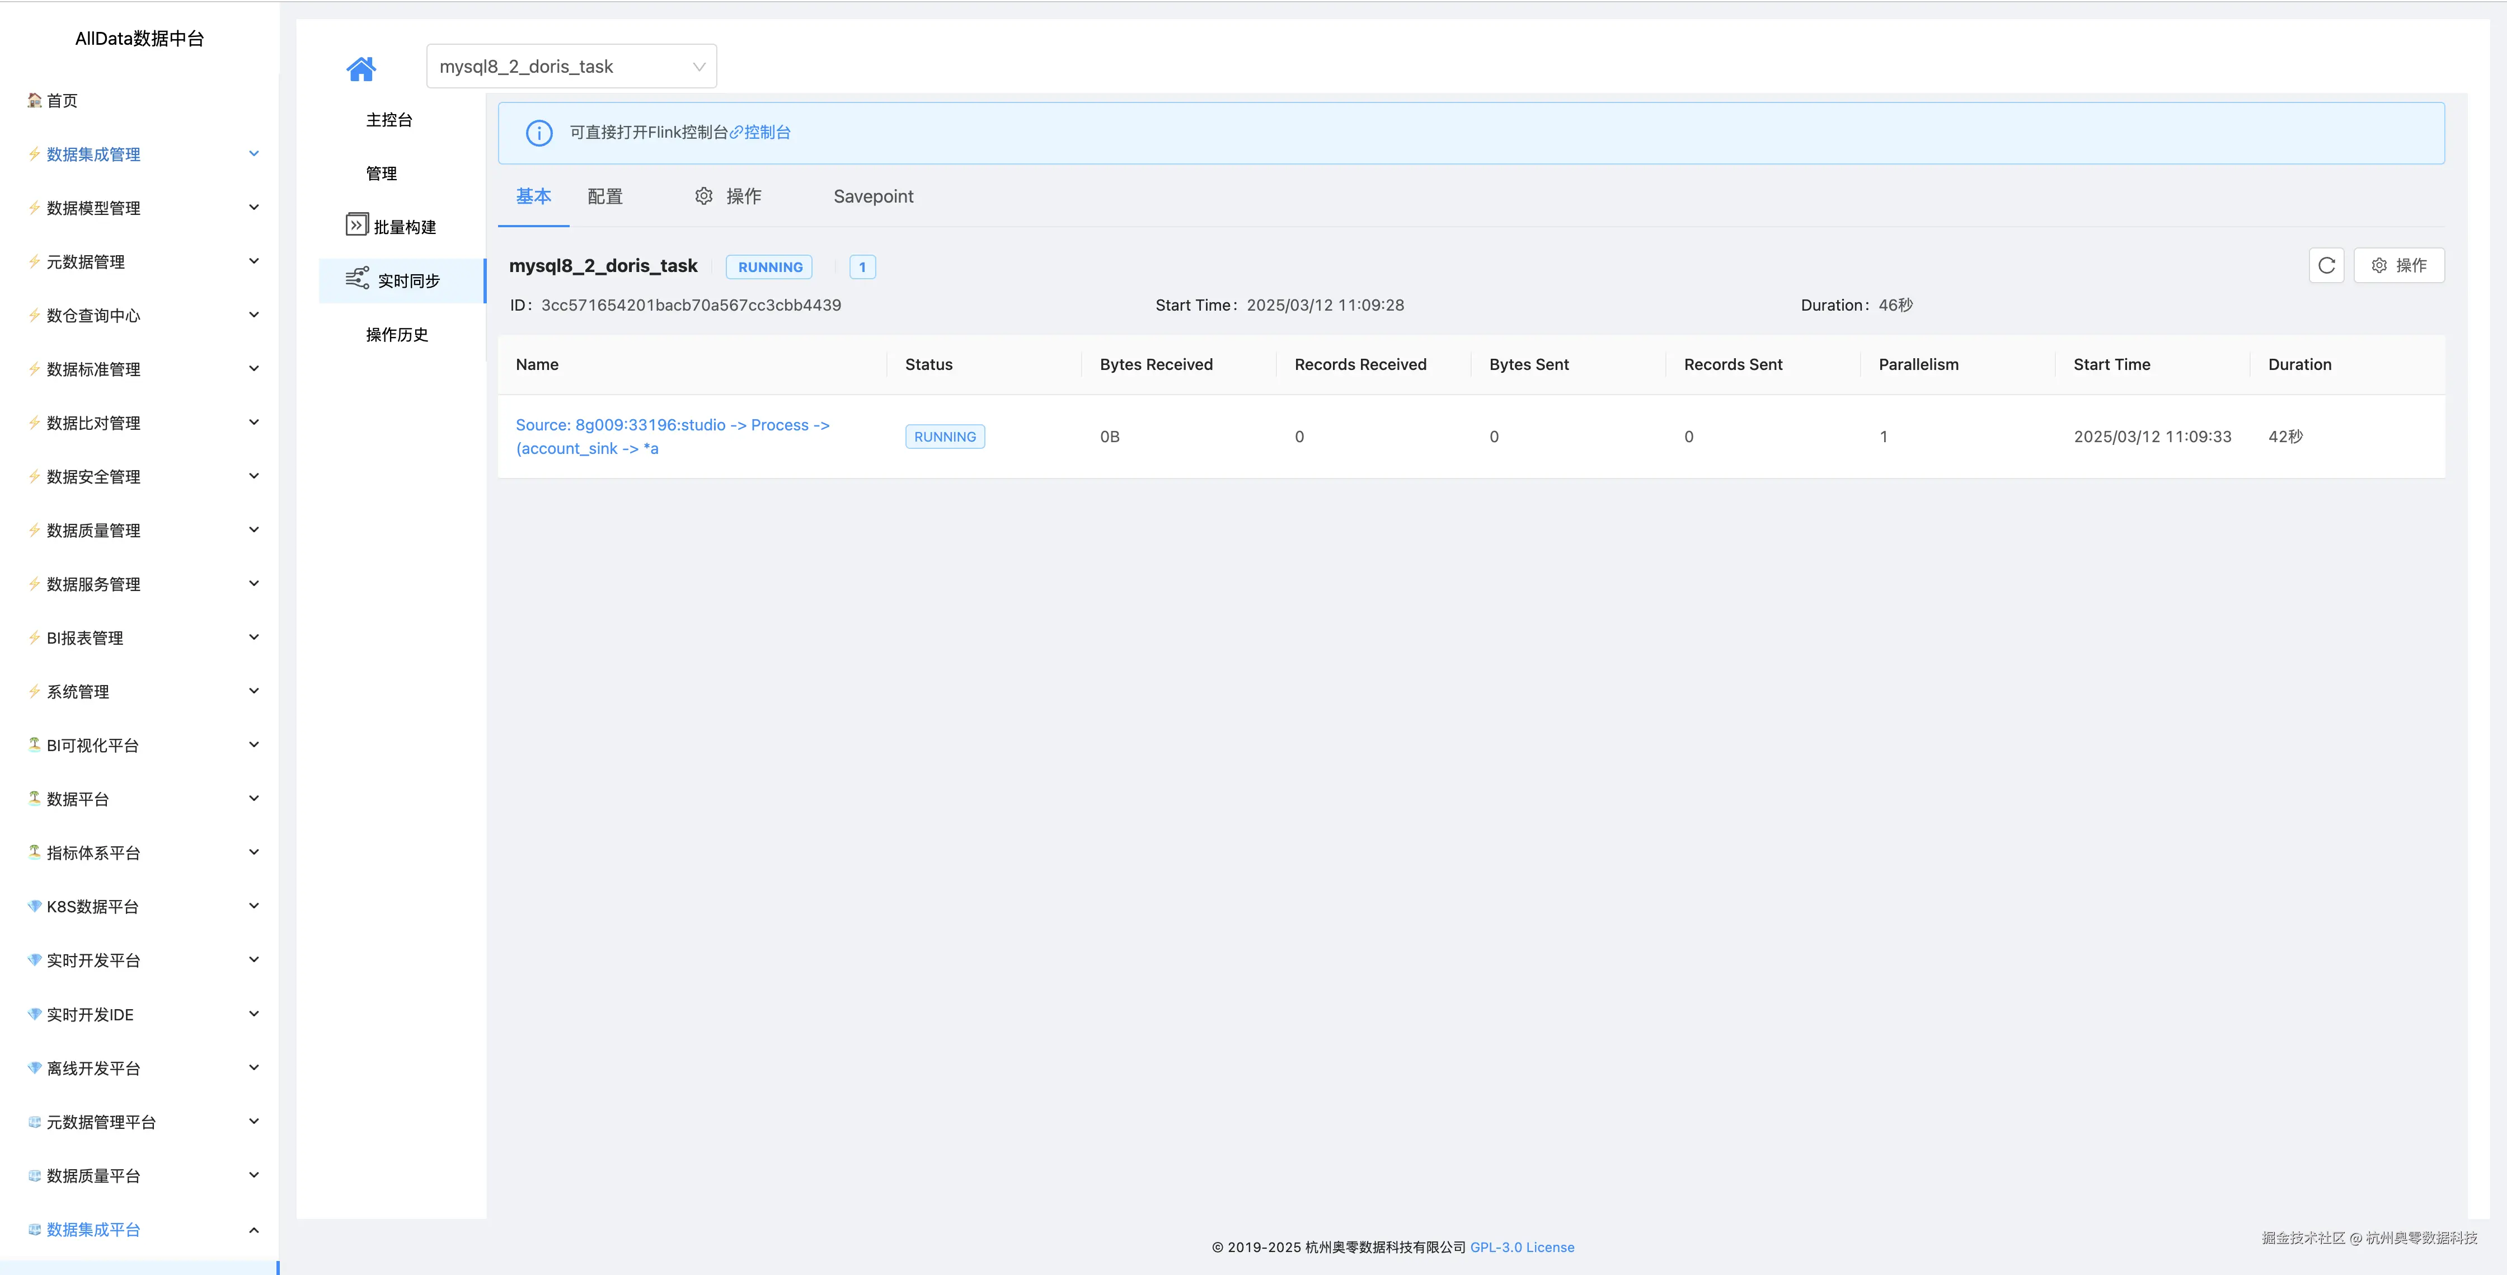Viewport: 2507px width, 1275px height.
Task: Click the info circle icon in banner
Action: pos(539,133)
